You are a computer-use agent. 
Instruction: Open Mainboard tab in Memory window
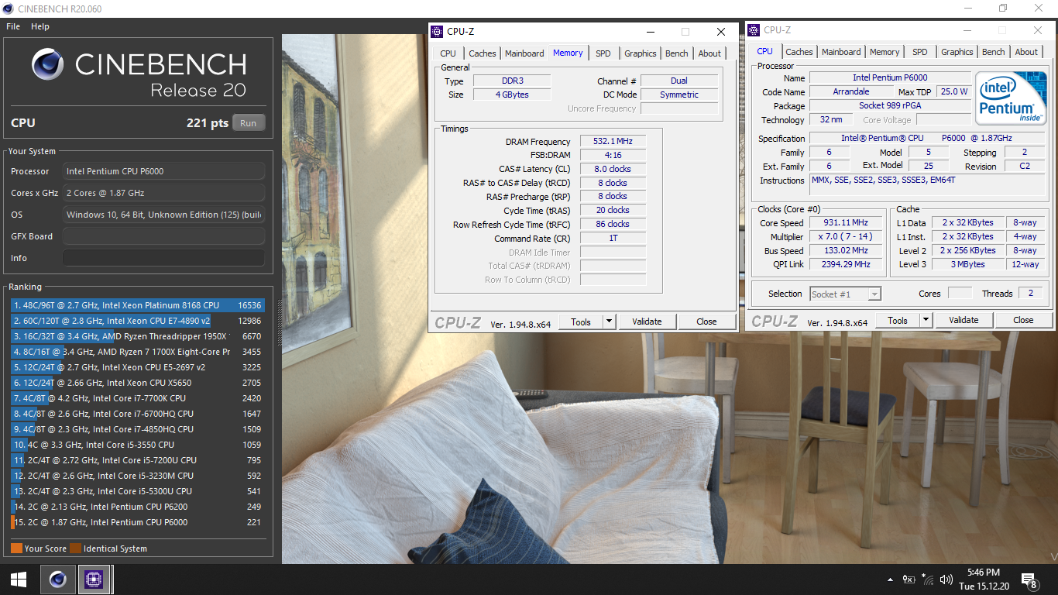(x=524, y=53)
